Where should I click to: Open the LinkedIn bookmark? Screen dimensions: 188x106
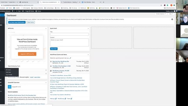pos(16,8)
